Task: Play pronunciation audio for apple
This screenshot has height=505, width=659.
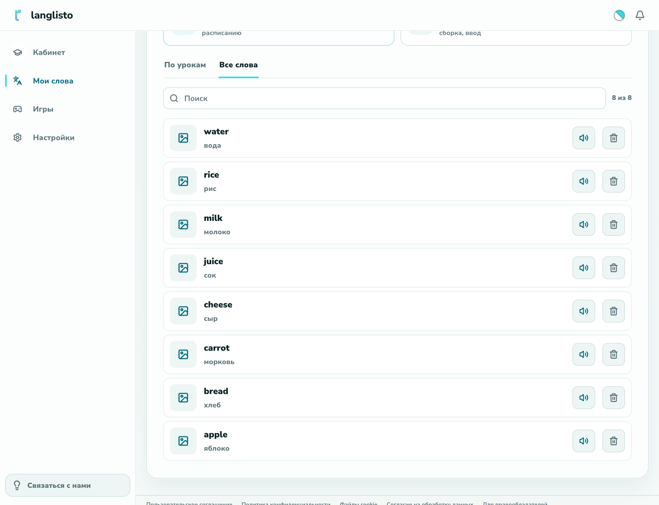Action: tap(583, 441)
